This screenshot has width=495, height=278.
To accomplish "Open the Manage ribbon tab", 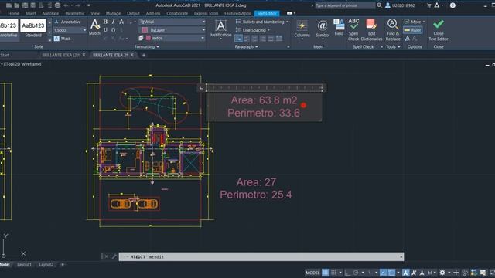I will [x=113, y=14].
